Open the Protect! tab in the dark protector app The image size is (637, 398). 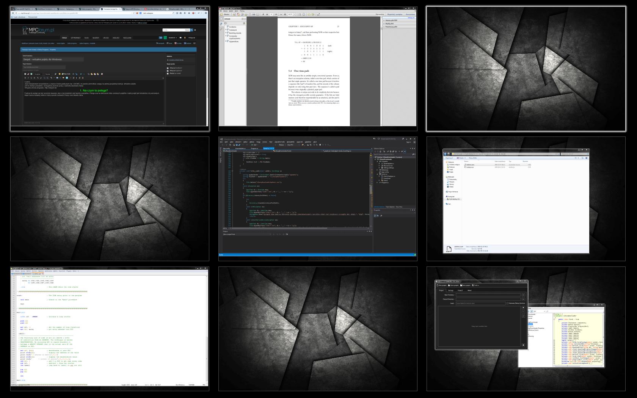tap(460, 290)
